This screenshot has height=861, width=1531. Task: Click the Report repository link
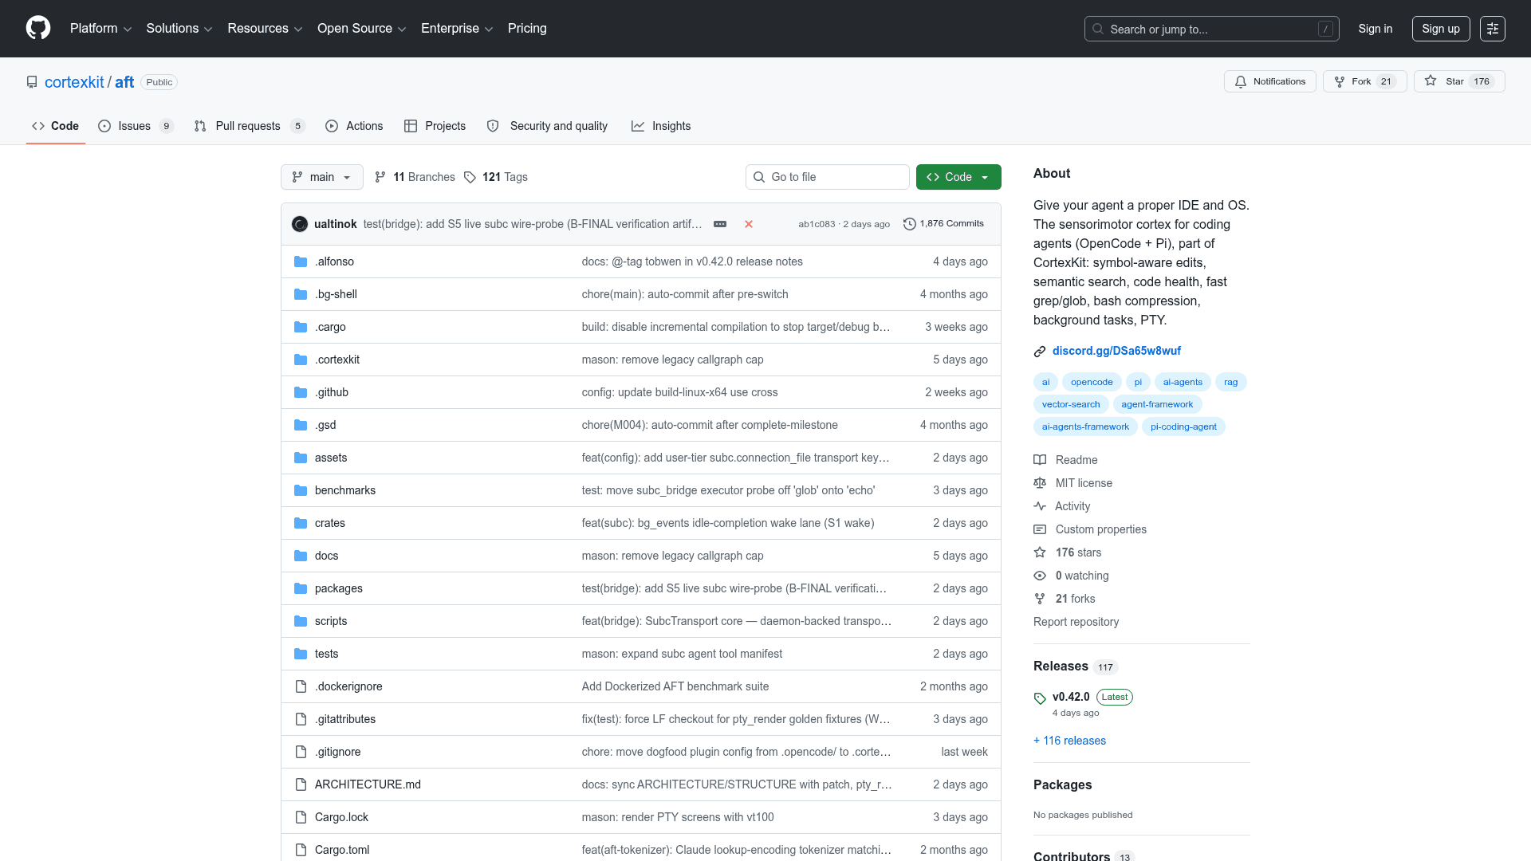(x=1076, y=622)
